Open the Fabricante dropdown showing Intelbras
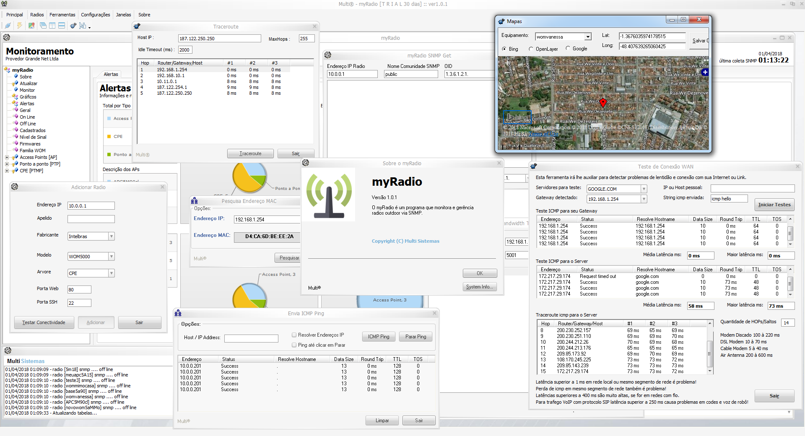The height and width of the screenshot is (436, 805). (111, 236)
